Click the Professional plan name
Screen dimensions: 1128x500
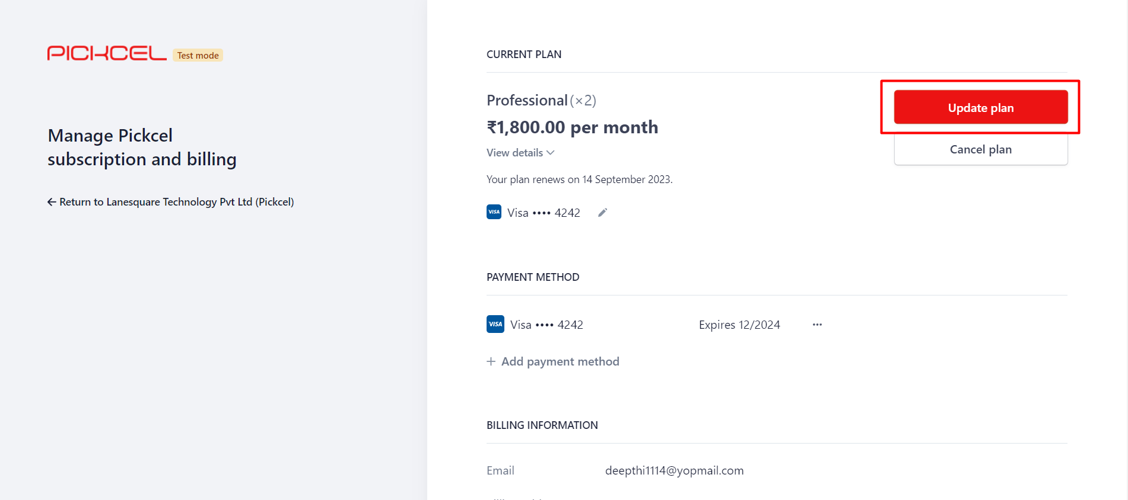click(527, 100)
